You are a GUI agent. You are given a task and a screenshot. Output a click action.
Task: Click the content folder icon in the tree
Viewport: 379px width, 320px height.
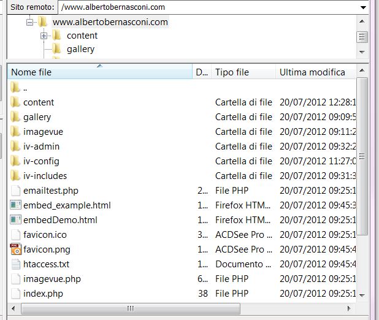click(56, 36)
